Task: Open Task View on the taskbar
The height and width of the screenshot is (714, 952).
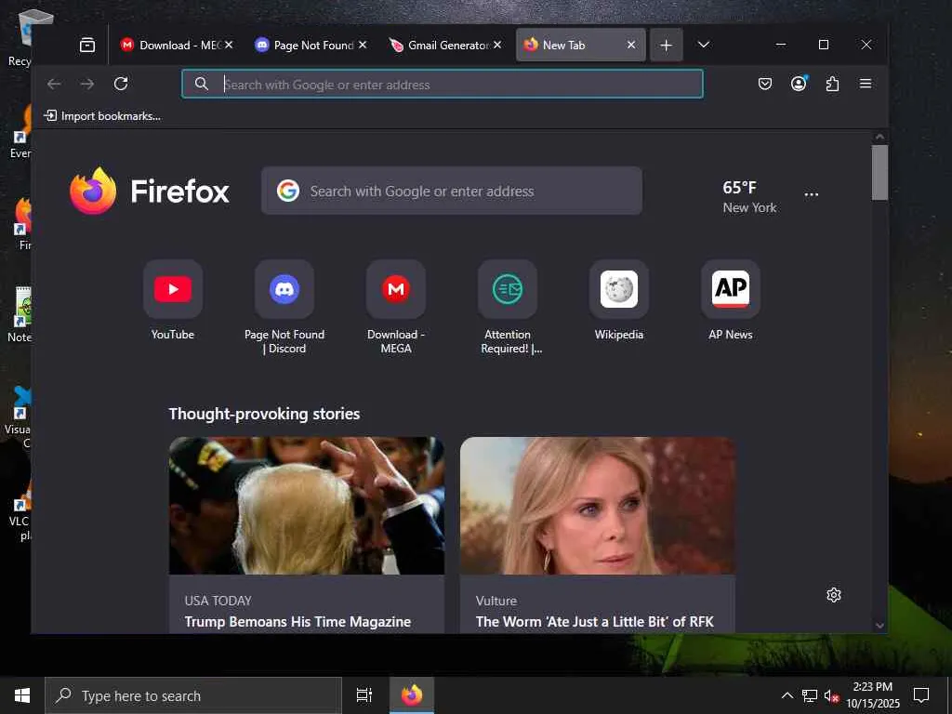Action: click(x=364, y=695)
